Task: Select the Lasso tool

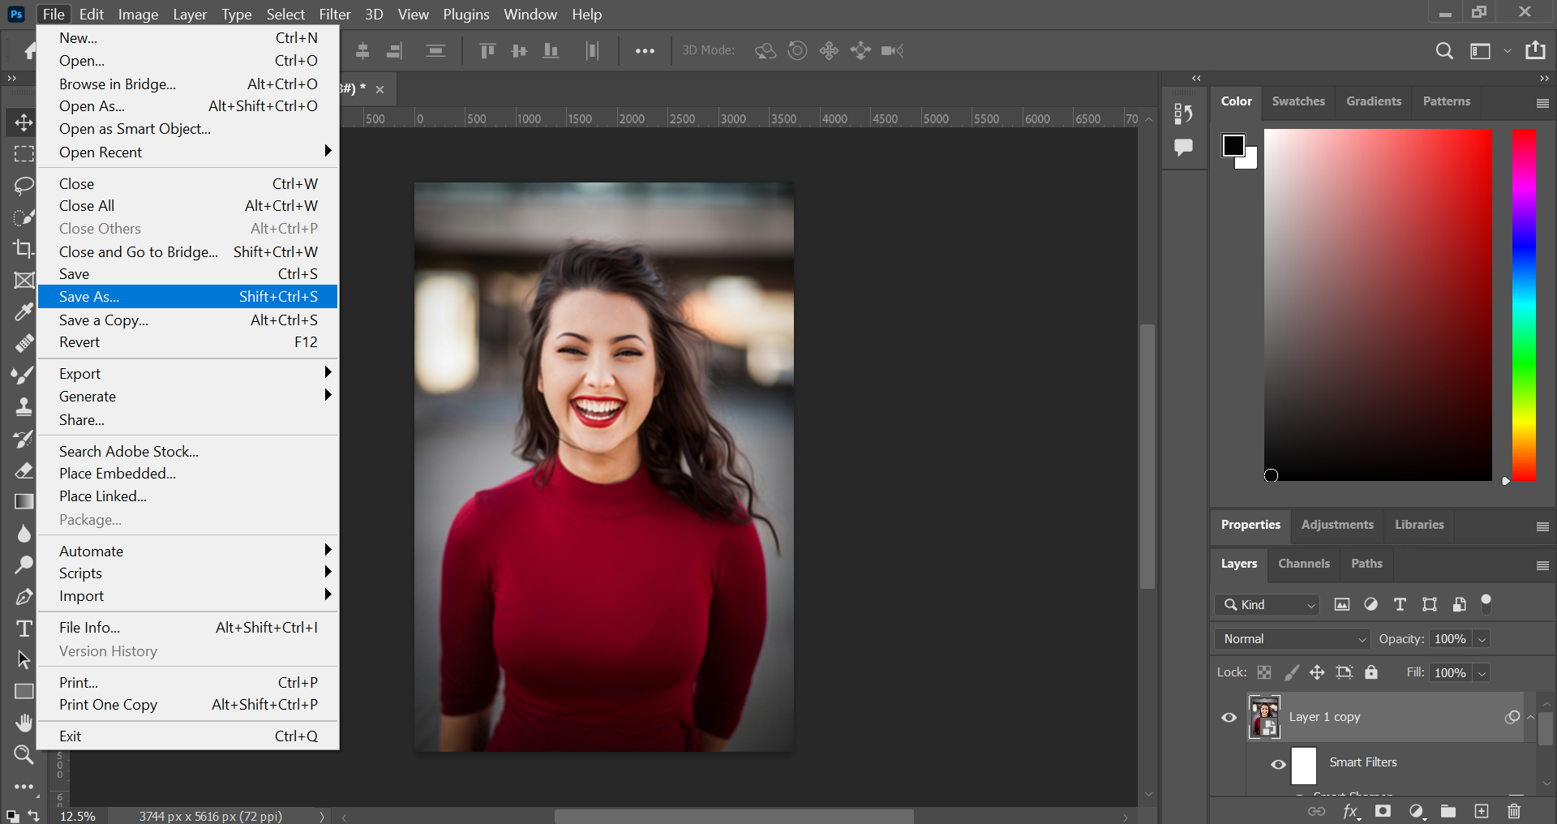Action: 24,186
